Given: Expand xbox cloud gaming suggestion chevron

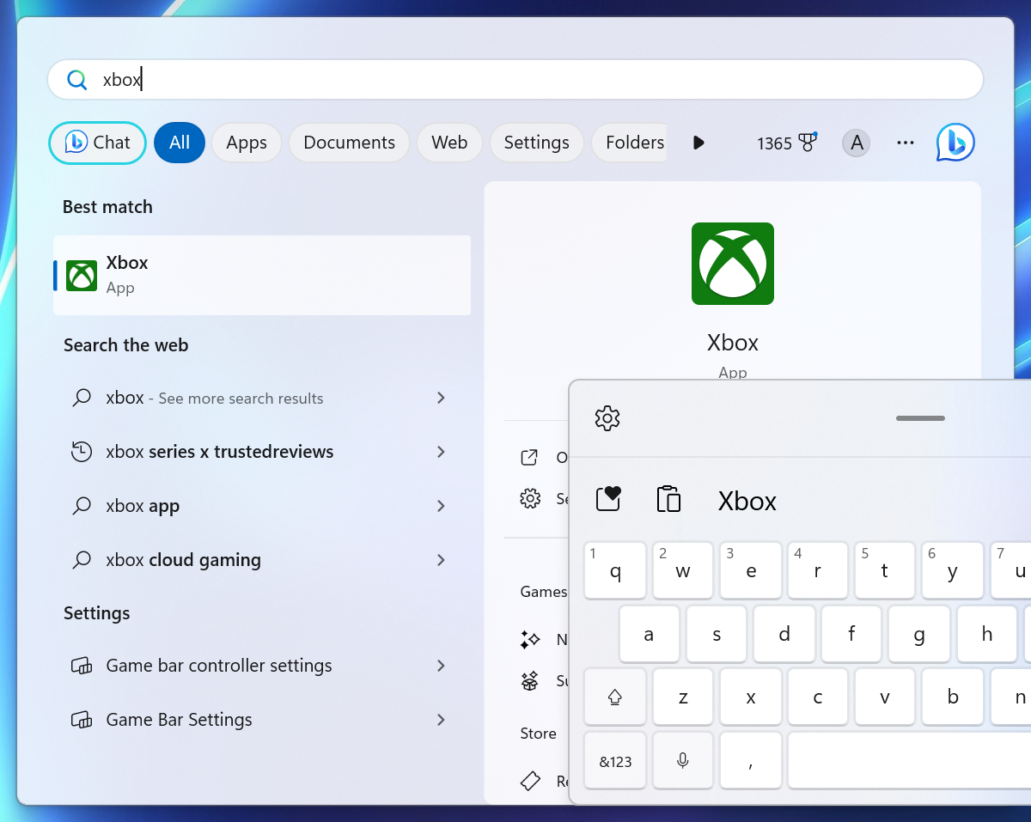Looking at the screenshot, I should [x=441, y=560].
